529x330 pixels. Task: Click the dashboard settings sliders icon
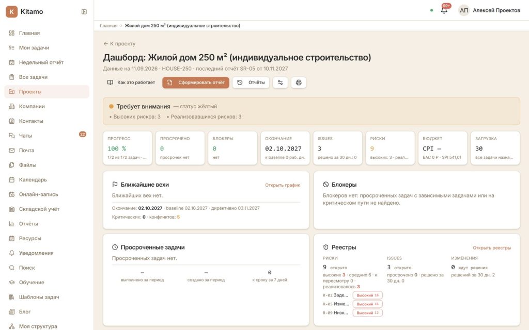click(x=280, y=82)
